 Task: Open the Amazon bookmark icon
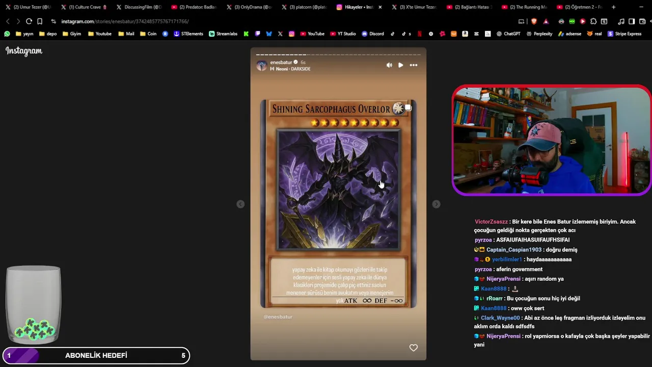point(465,34)
